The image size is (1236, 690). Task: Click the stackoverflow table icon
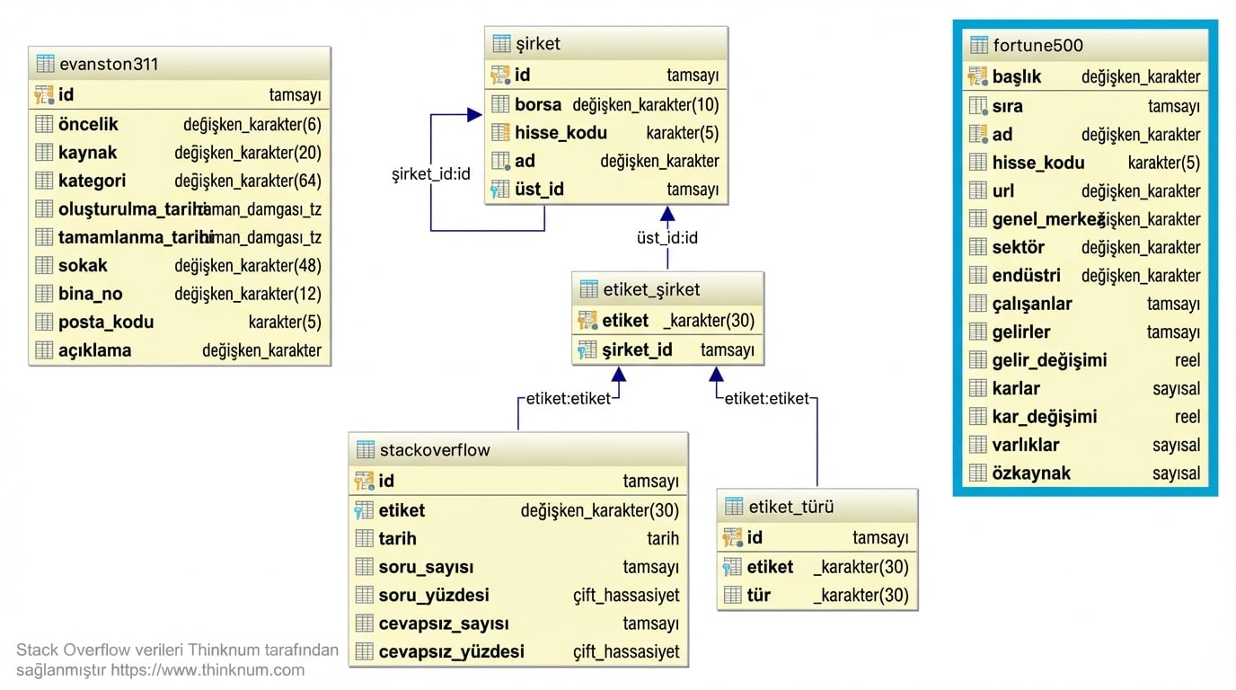pos(366,450)
